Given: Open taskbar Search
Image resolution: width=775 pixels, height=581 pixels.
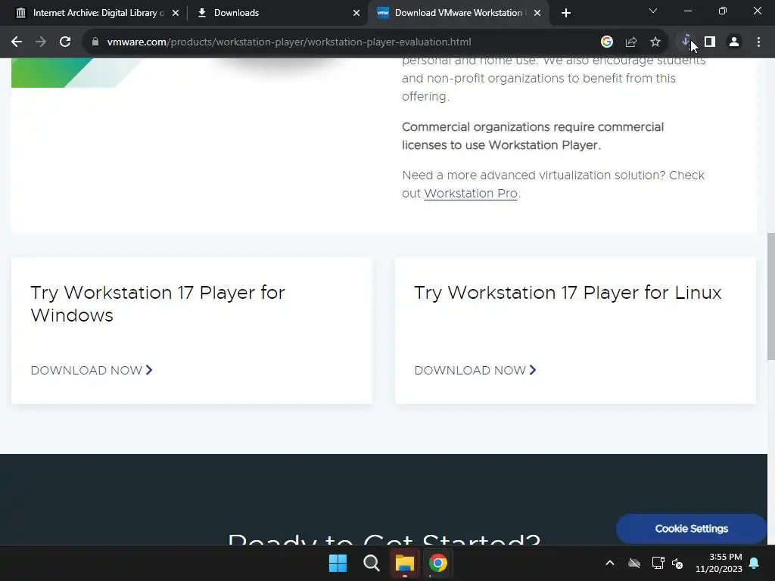Looking at the screenshot, I should [371, 563].
